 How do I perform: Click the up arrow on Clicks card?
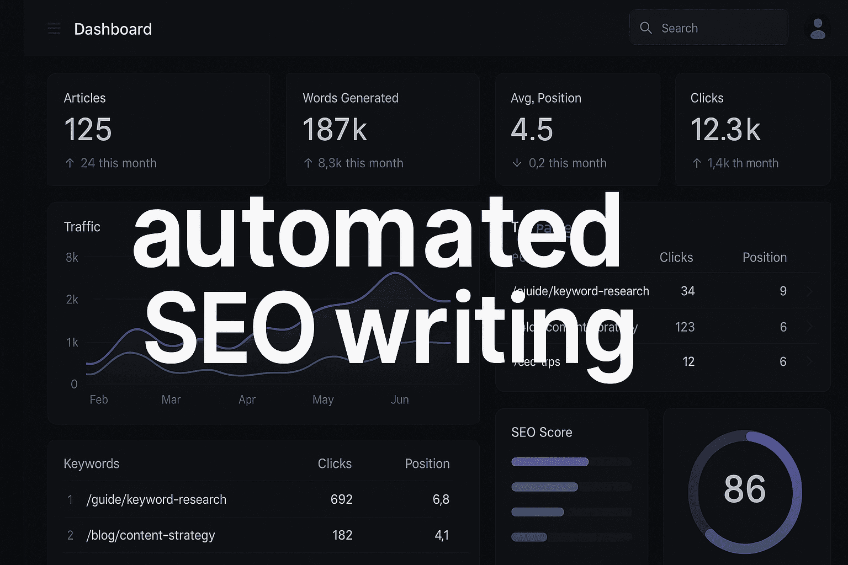696,163
